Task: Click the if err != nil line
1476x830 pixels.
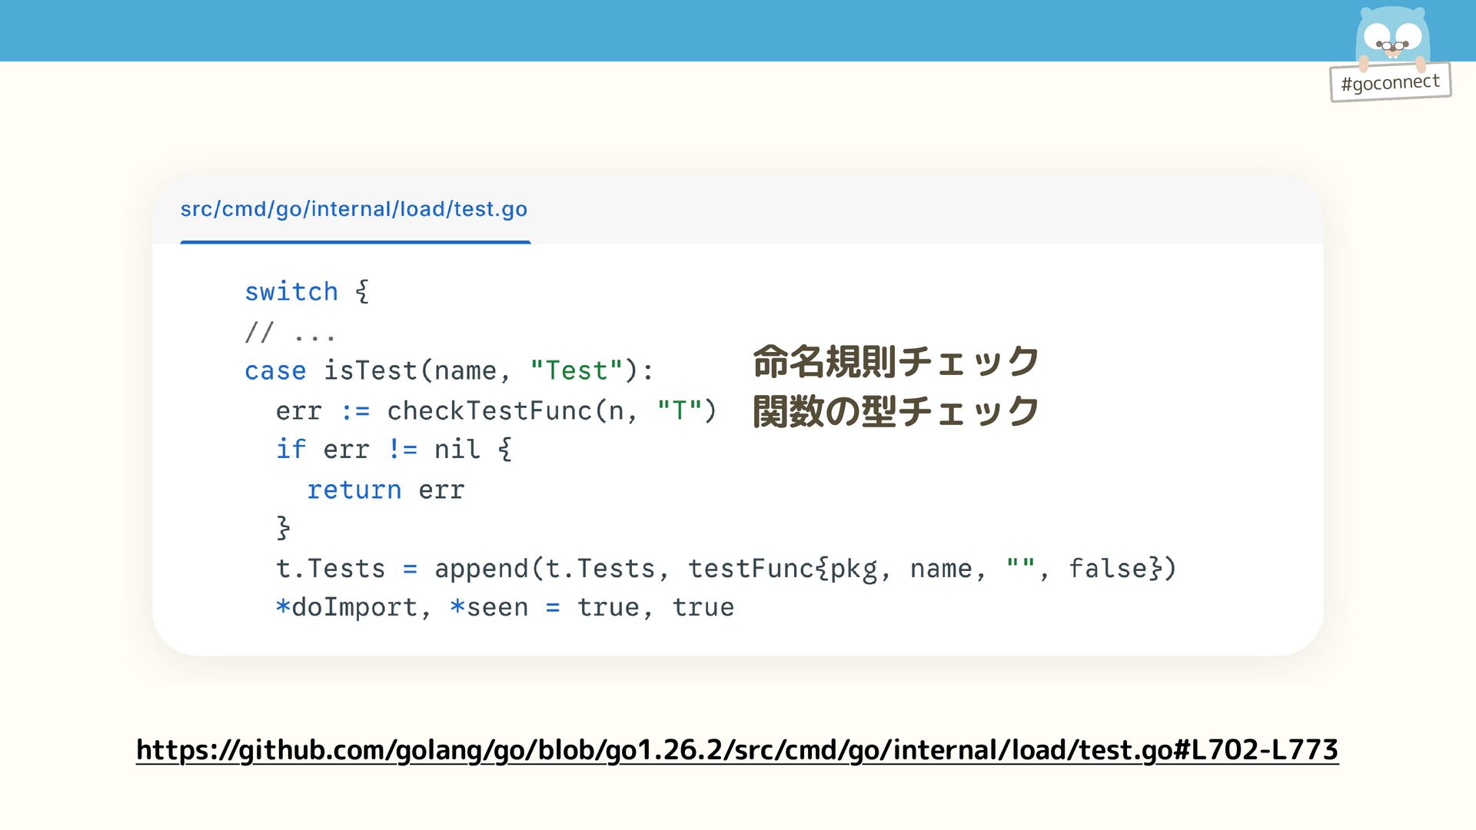Action: coord(394,450)
